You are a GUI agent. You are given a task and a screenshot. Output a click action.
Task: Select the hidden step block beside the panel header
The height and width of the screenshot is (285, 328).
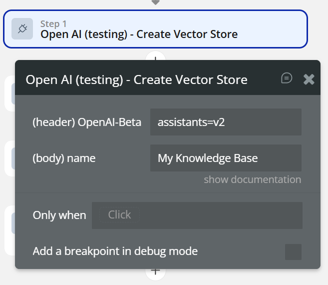9,93
